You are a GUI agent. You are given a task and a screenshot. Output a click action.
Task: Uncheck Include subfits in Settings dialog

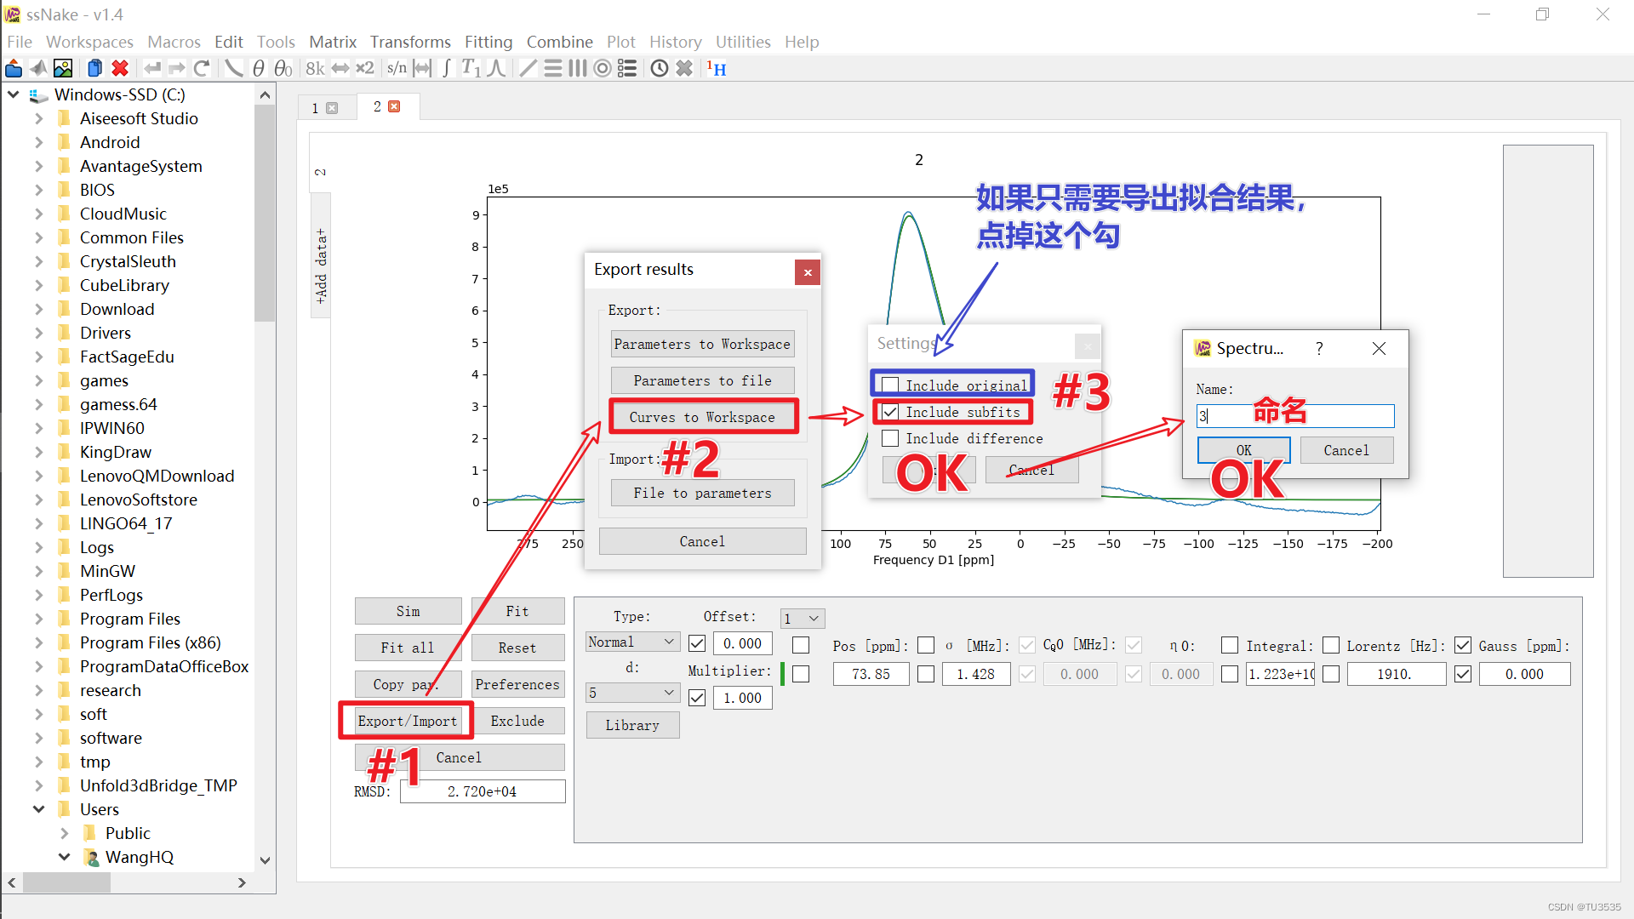coord(890,411)
